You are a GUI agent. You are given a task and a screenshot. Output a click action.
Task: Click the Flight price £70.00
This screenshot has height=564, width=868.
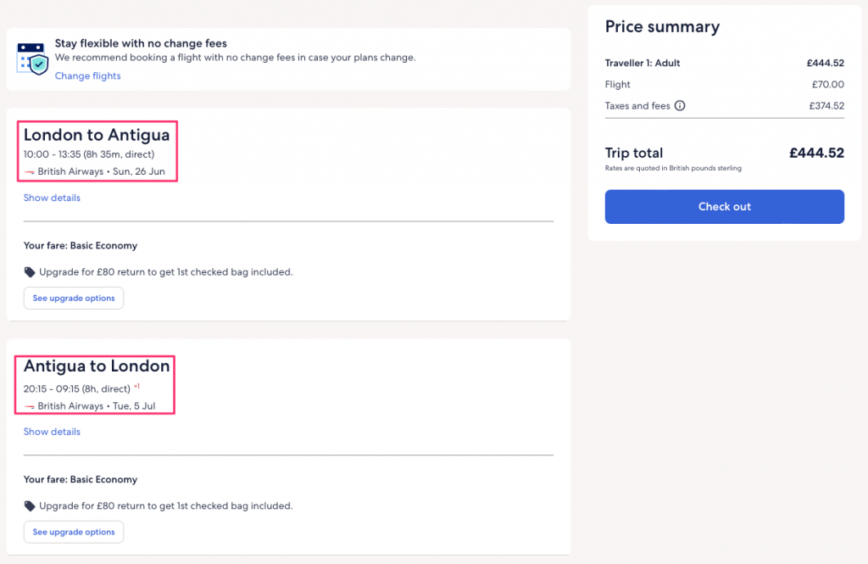tap(827, 85)
